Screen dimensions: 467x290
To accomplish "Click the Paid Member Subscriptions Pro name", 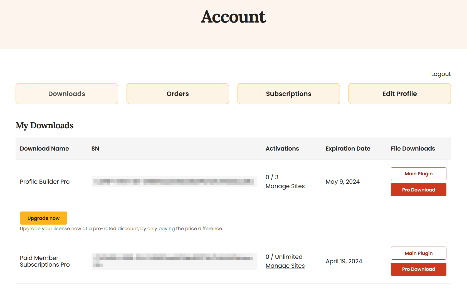I will click(45, 261).
